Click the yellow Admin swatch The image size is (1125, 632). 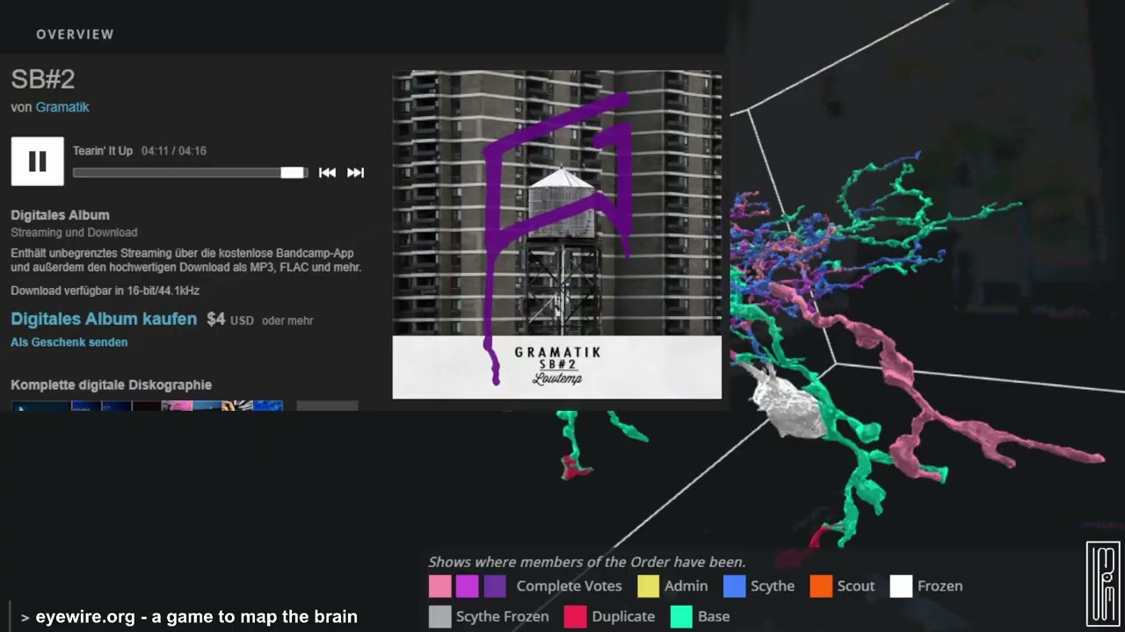[x=648, y=586]
